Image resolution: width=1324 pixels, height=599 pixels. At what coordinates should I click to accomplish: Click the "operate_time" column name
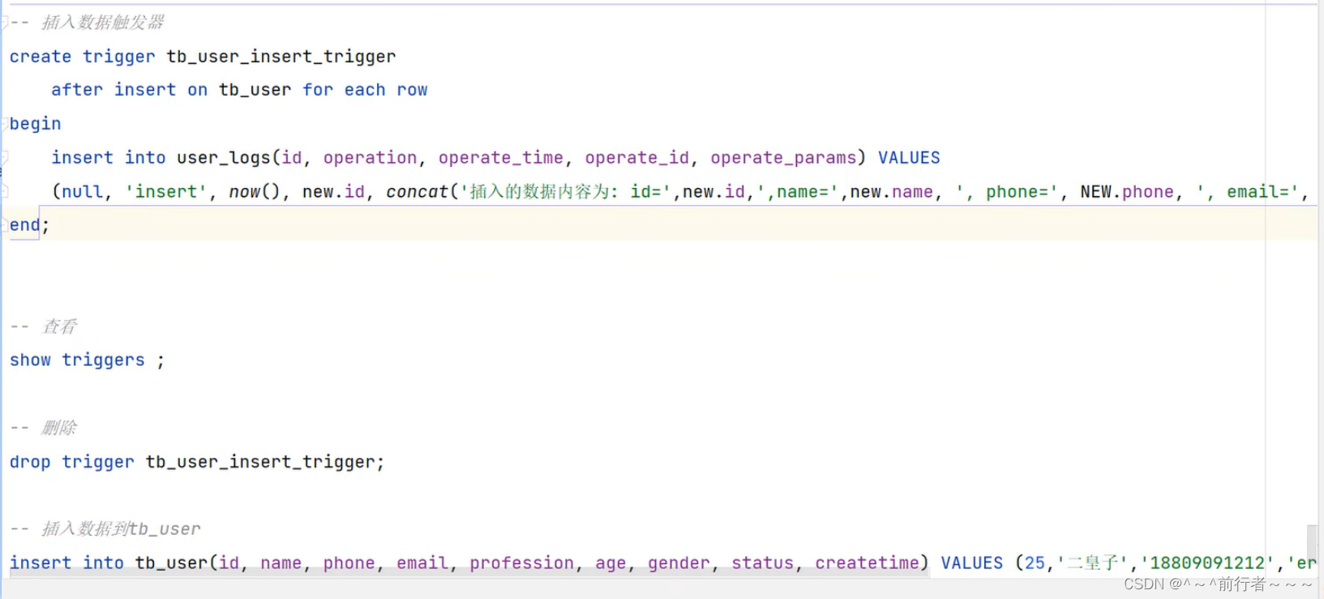coord(501,158)
